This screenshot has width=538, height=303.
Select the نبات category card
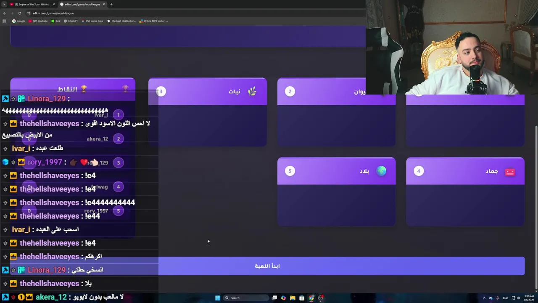click(x=207, y=112)
